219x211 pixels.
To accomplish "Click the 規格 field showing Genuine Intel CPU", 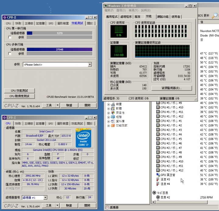I will pos(58,150).
